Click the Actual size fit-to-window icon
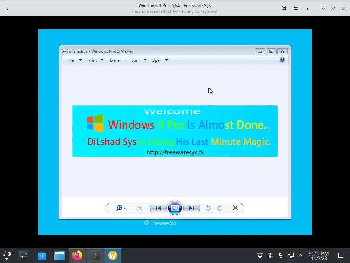The image size is (350, 263). pos(139,208)
